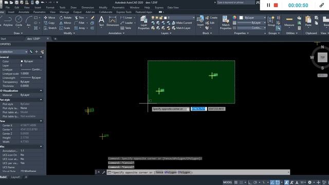This screenshot has width=329, height=185.
Task: Toggle grid display in status bar
Action: tap(236, 182)
